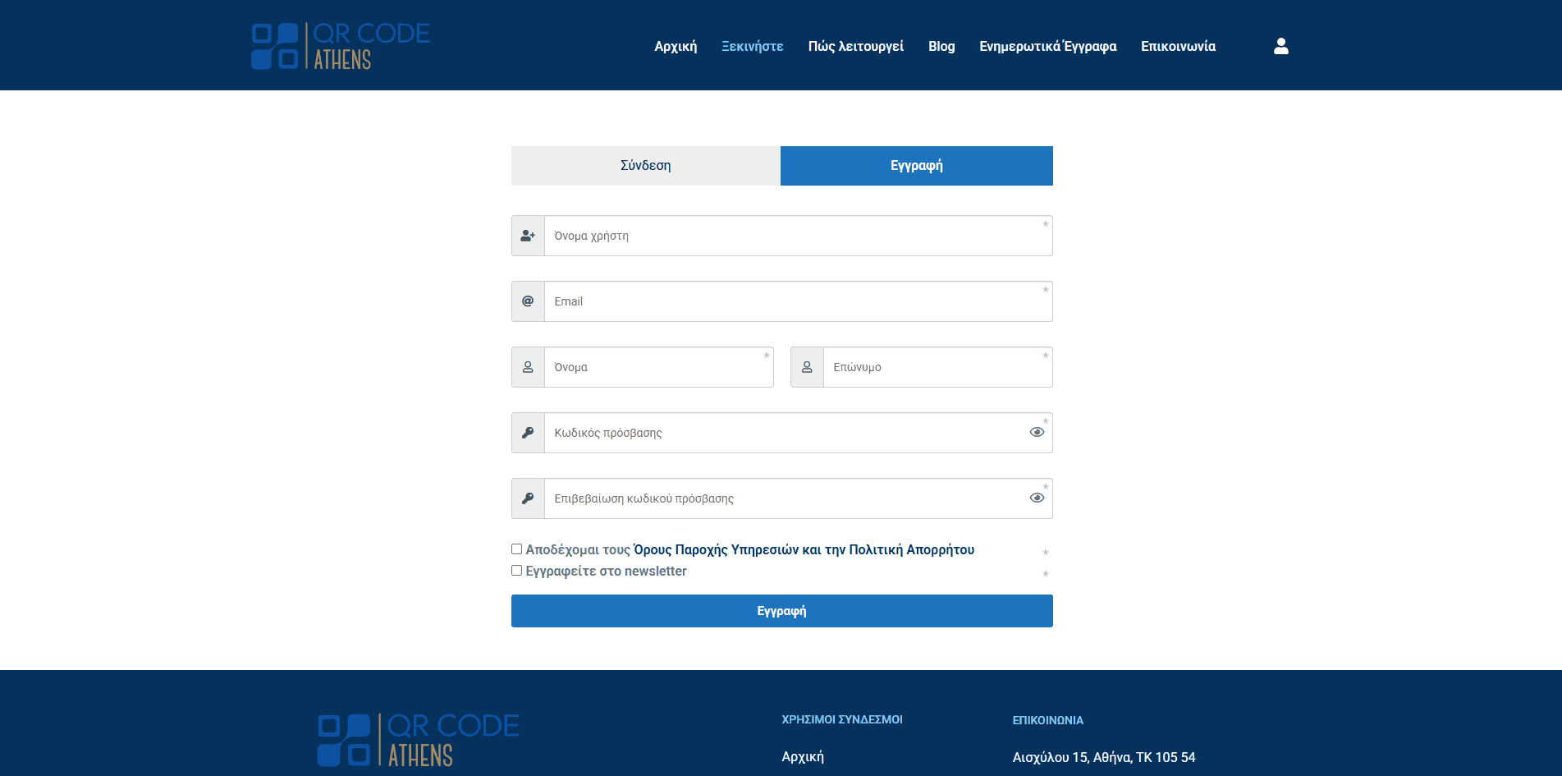This screenshot has width=1562, height=776.
Task: Open Πώς λειτουργεί in navigation
Action: [855, 47]
